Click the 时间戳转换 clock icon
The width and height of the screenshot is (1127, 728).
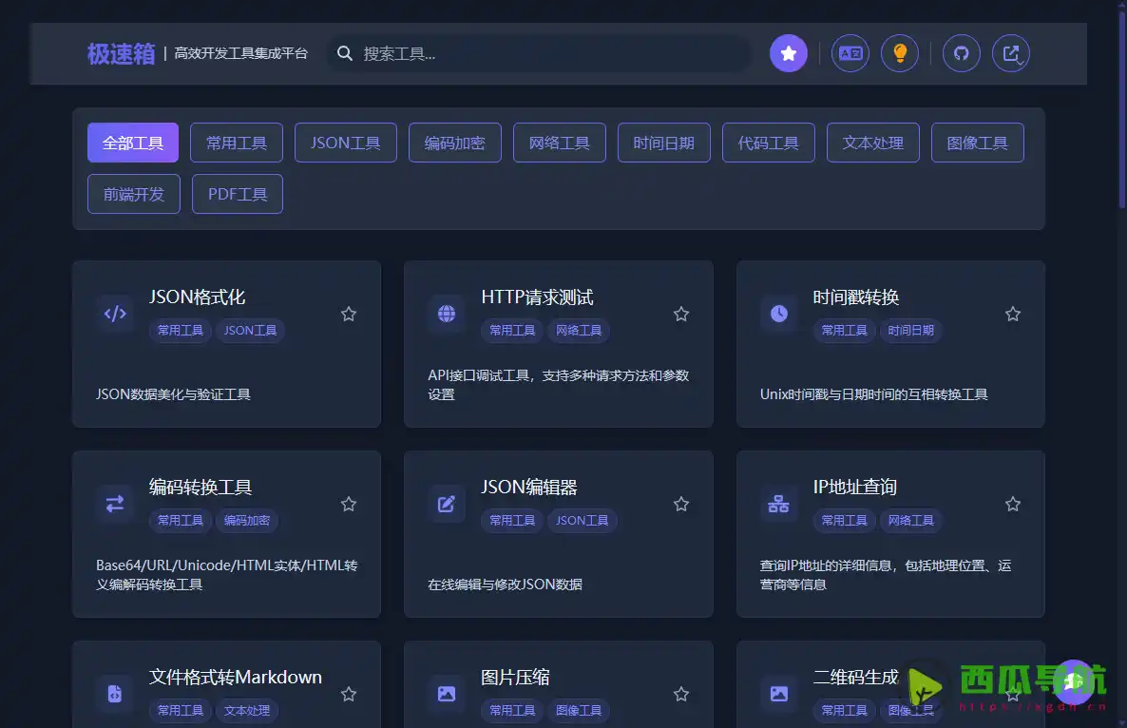779,314
